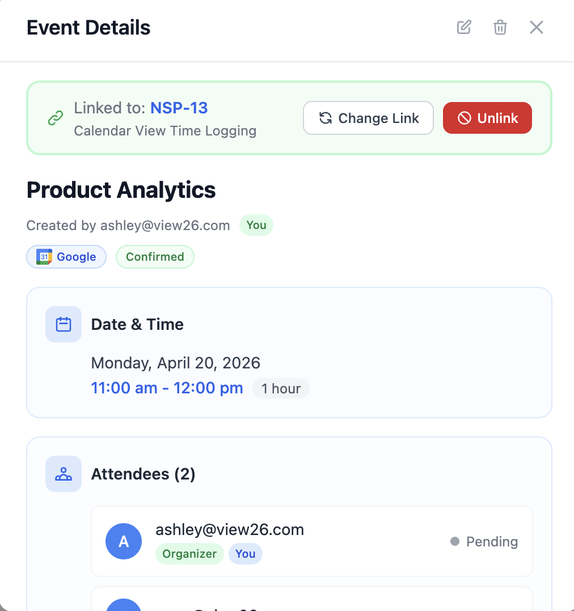Image resolution: width=574 pixels, height=611 pixels.
Task: Close the Event Details panel
Action: (537, 27)
